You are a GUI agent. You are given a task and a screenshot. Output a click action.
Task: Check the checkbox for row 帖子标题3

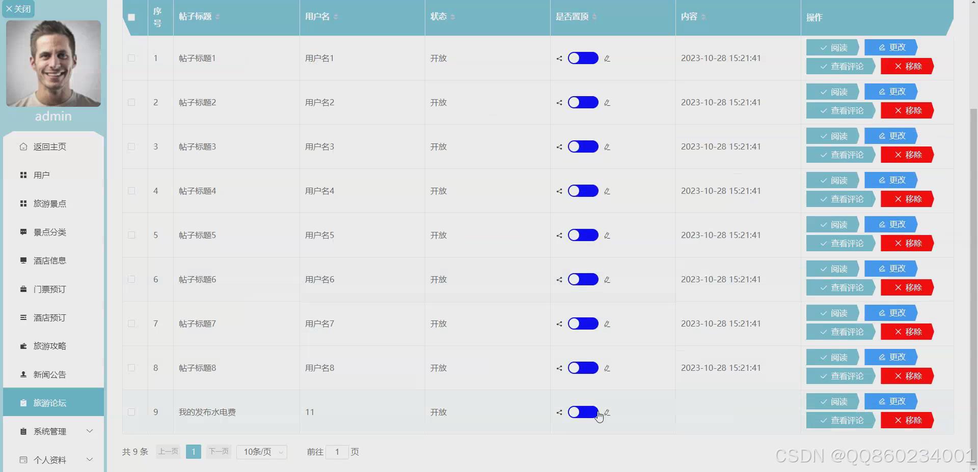131,146
